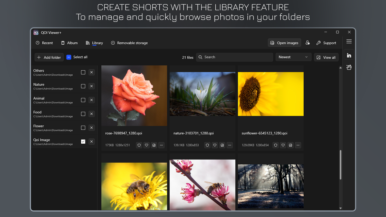Favorite nature-3103701 image with heart icon
The width and height of the screenshot is (386, 217).
click(215, 145)
